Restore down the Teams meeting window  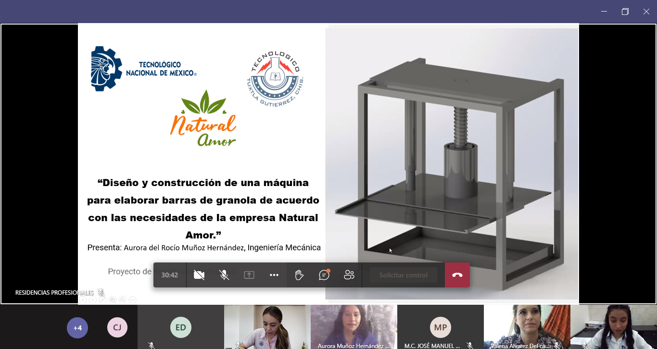pos(625,12)
